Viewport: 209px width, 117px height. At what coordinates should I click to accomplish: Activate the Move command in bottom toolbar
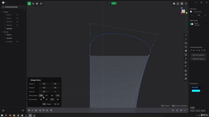pyautogui.click(x=29, y=110)
